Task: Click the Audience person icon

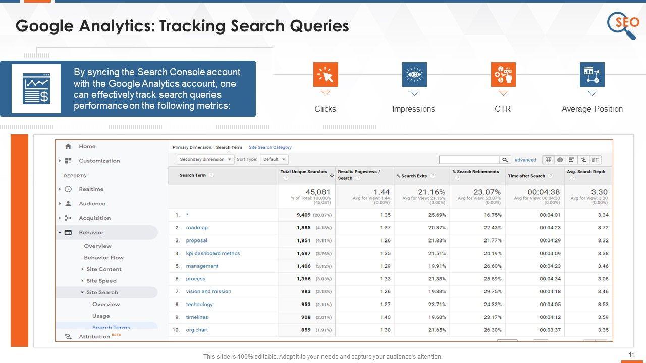Action: [x=68, y=204]
